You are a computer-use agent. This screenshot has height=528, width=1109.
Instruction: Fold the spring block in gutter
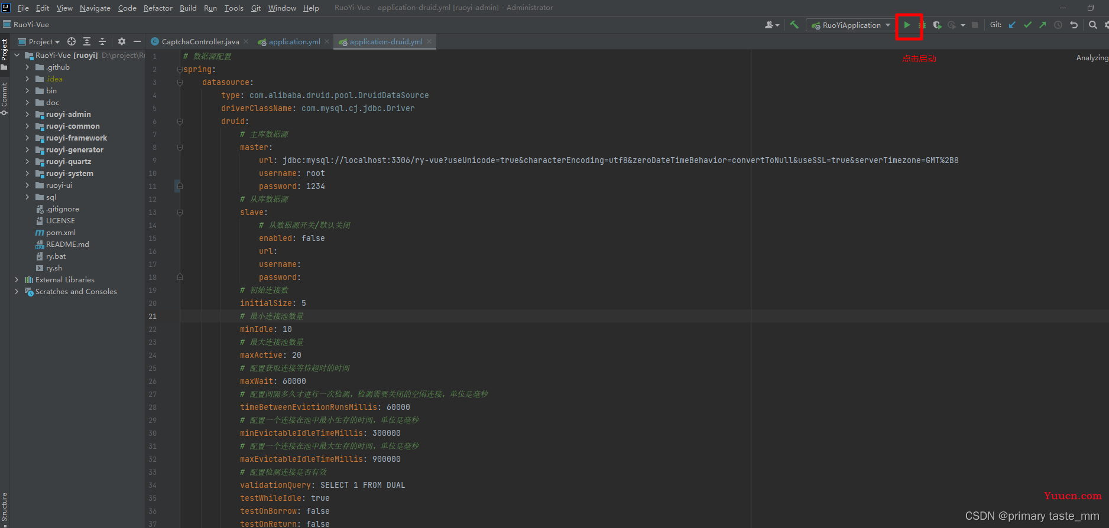click(x=180, y=69)
